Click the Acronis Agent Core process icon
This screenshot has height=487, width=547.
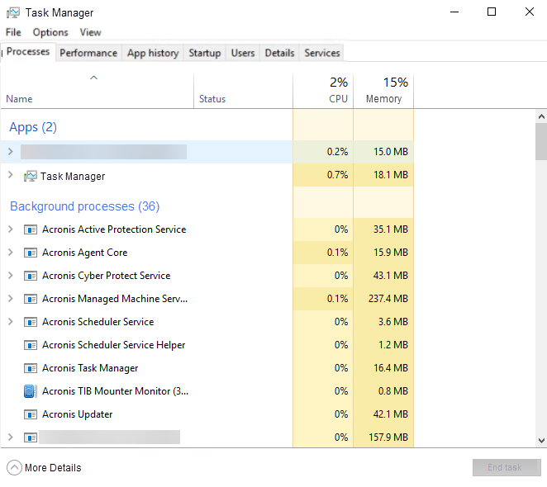click(x=31, y=253)
